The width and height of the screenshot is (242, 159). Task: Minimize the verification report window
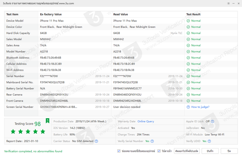(x=234, y=3)
